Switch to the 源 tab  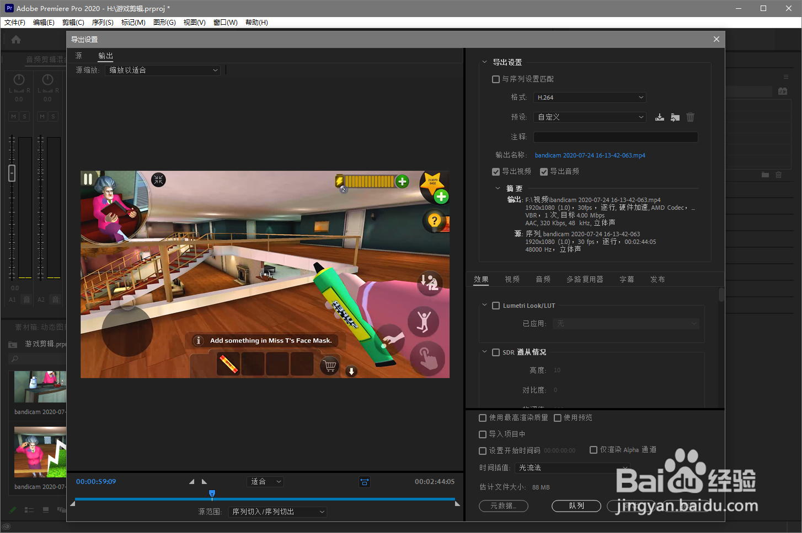pyautogui.click(x=79, y=56)
